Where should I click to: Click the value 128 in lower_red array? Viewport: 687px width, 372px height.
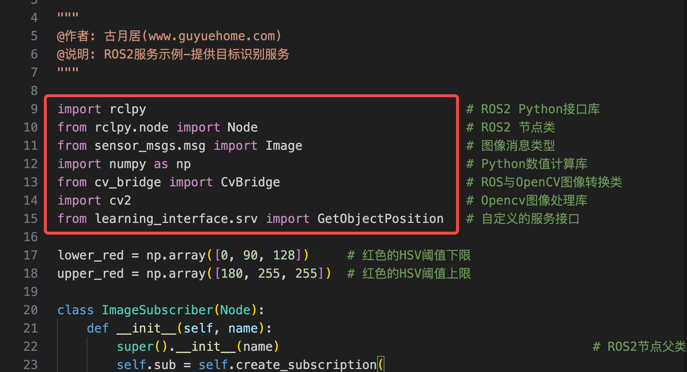284,255
